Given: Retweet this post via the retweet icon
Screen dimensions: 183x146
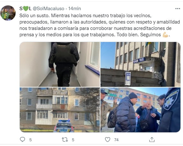Looking at the screenshot, I should point(65,140).
